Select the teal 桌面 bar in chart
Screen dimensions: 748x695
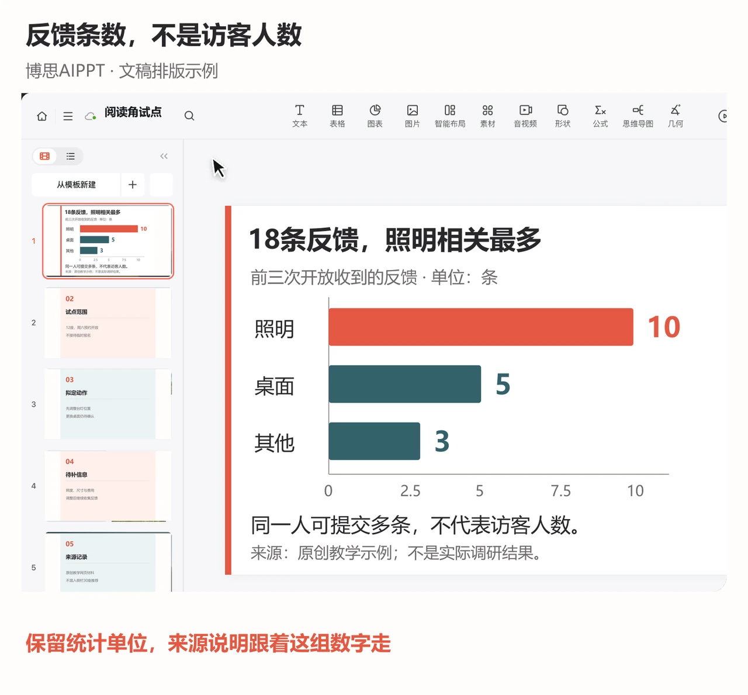[405, 384]
